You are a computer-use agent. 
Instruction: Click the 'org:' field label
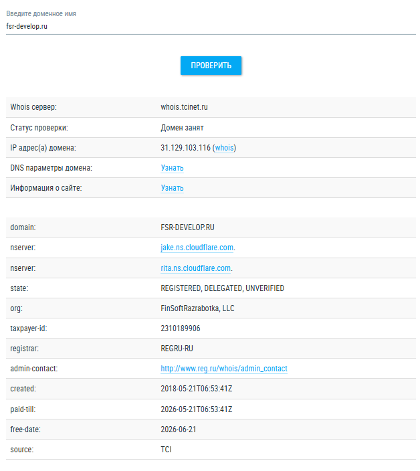click(x=16, y=309)
